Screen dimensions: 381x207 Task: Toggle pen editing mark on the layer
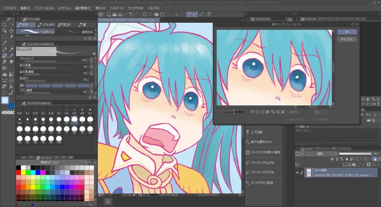(301, 173)
